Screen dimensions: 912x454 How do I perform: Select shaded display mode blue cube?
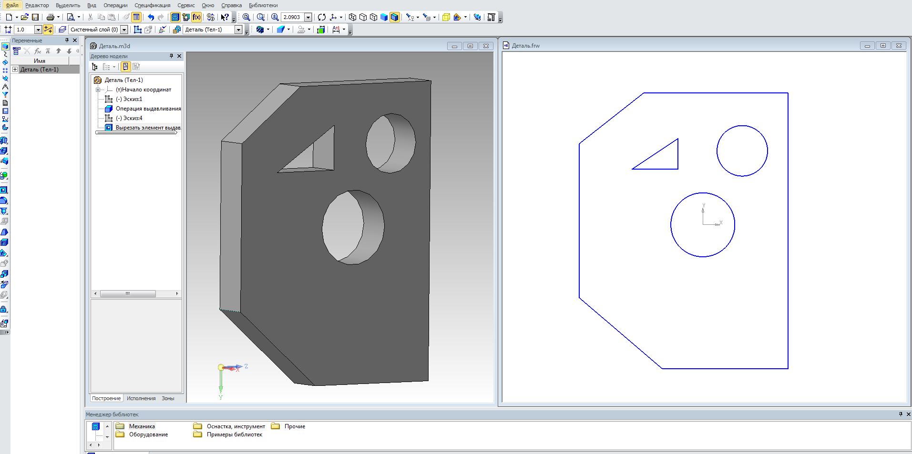[384, 17]
